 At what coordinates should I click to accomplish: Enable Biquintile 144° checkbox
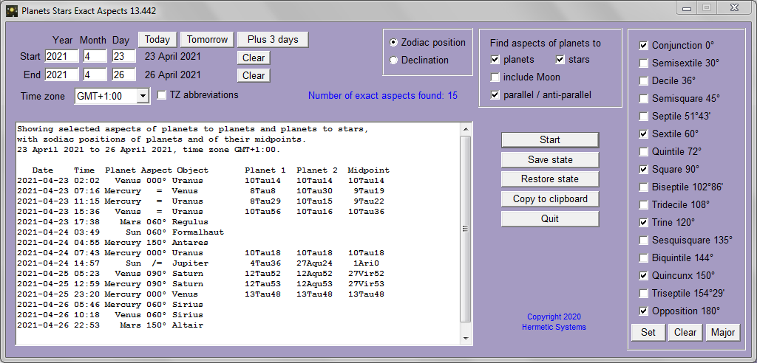click(644, 258)
